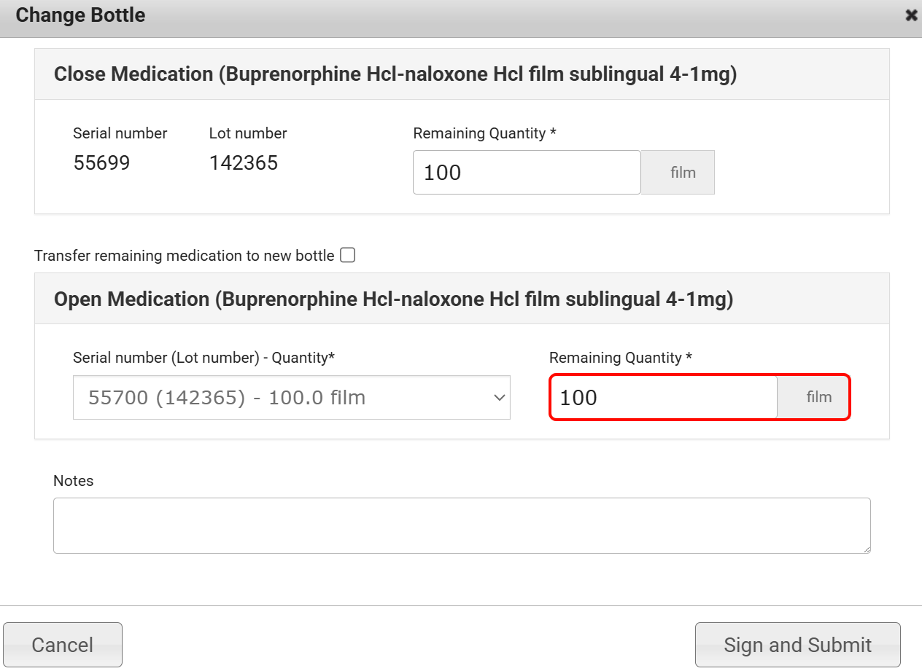Click the Notes field label
The width and height of the screenshot is (922, 671).
pos(74,481)
